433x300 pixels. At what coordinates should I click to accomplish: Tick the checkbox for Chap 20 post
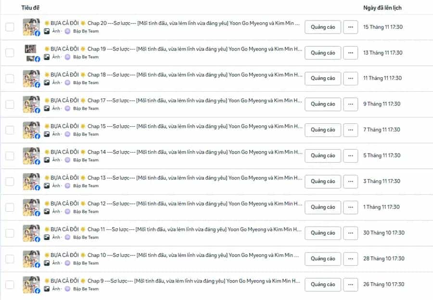point(10,27)
